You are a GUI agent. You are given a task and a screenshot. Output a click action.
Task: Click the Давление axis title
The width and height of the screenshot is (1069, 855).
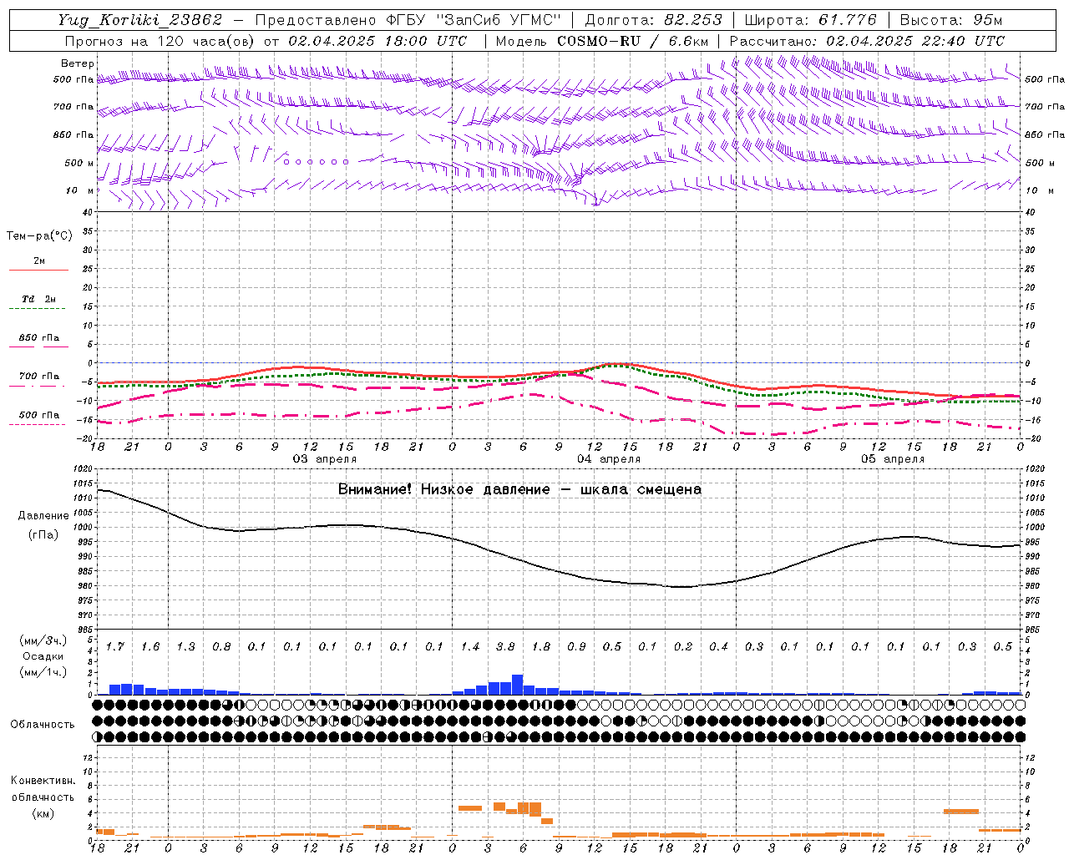click(x=43, y=515)
